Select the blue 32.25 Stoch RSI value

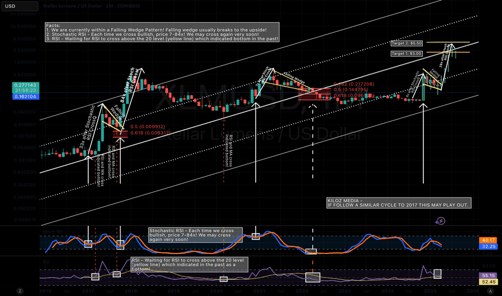(489, 246)
